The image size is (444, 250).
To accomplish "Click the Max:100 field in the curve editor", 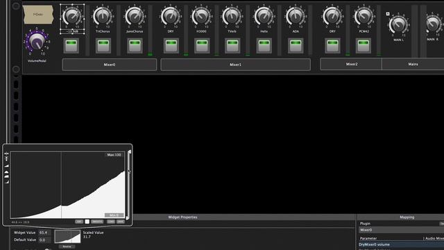I will point(114,155).
